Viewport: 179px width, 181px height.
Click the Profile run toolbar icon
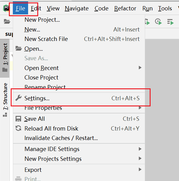pos(158,22)
